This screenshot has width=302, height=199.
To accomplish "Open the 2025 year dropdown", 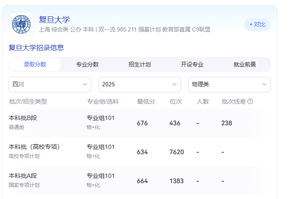I will tap(140, 84).
